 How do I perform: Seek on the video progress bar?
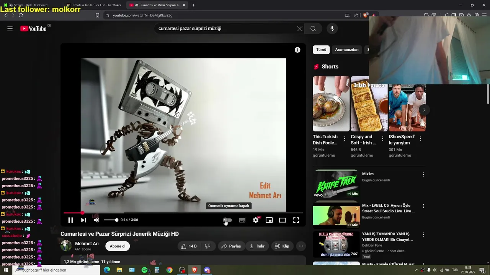[x=183, y=213]
